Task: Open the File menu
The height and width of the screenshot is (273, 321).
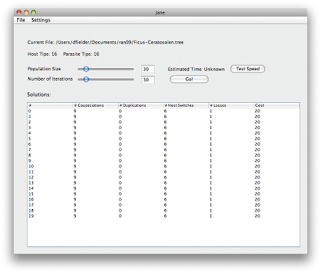Action: pyautogui.click(x=21, y=20)
